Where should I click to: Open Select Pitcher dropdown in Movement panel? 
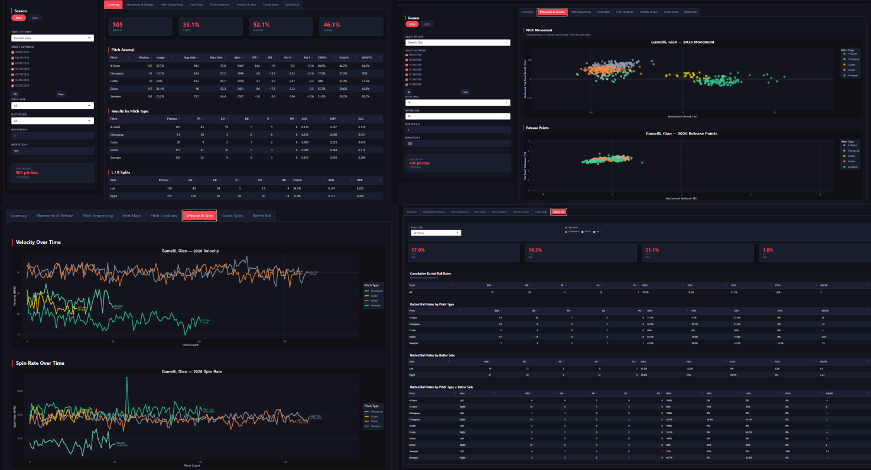(458, 43)
